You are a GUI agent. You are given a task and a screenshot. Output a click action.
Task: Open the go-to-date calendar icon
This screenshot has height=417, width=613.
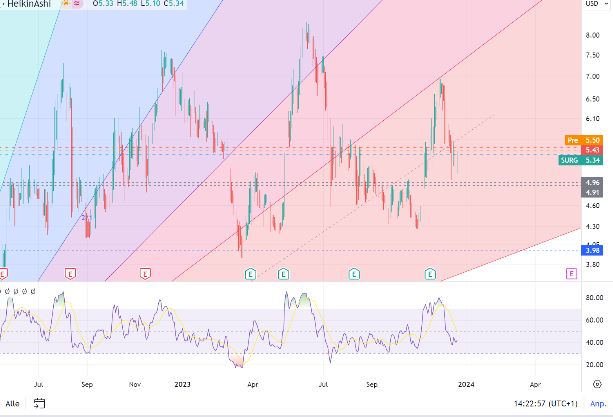coord(40,403)
